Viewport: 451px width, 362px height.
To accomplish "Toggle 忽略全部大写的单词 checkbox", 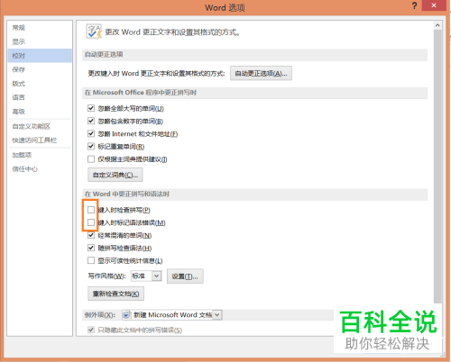I will 91,108.
